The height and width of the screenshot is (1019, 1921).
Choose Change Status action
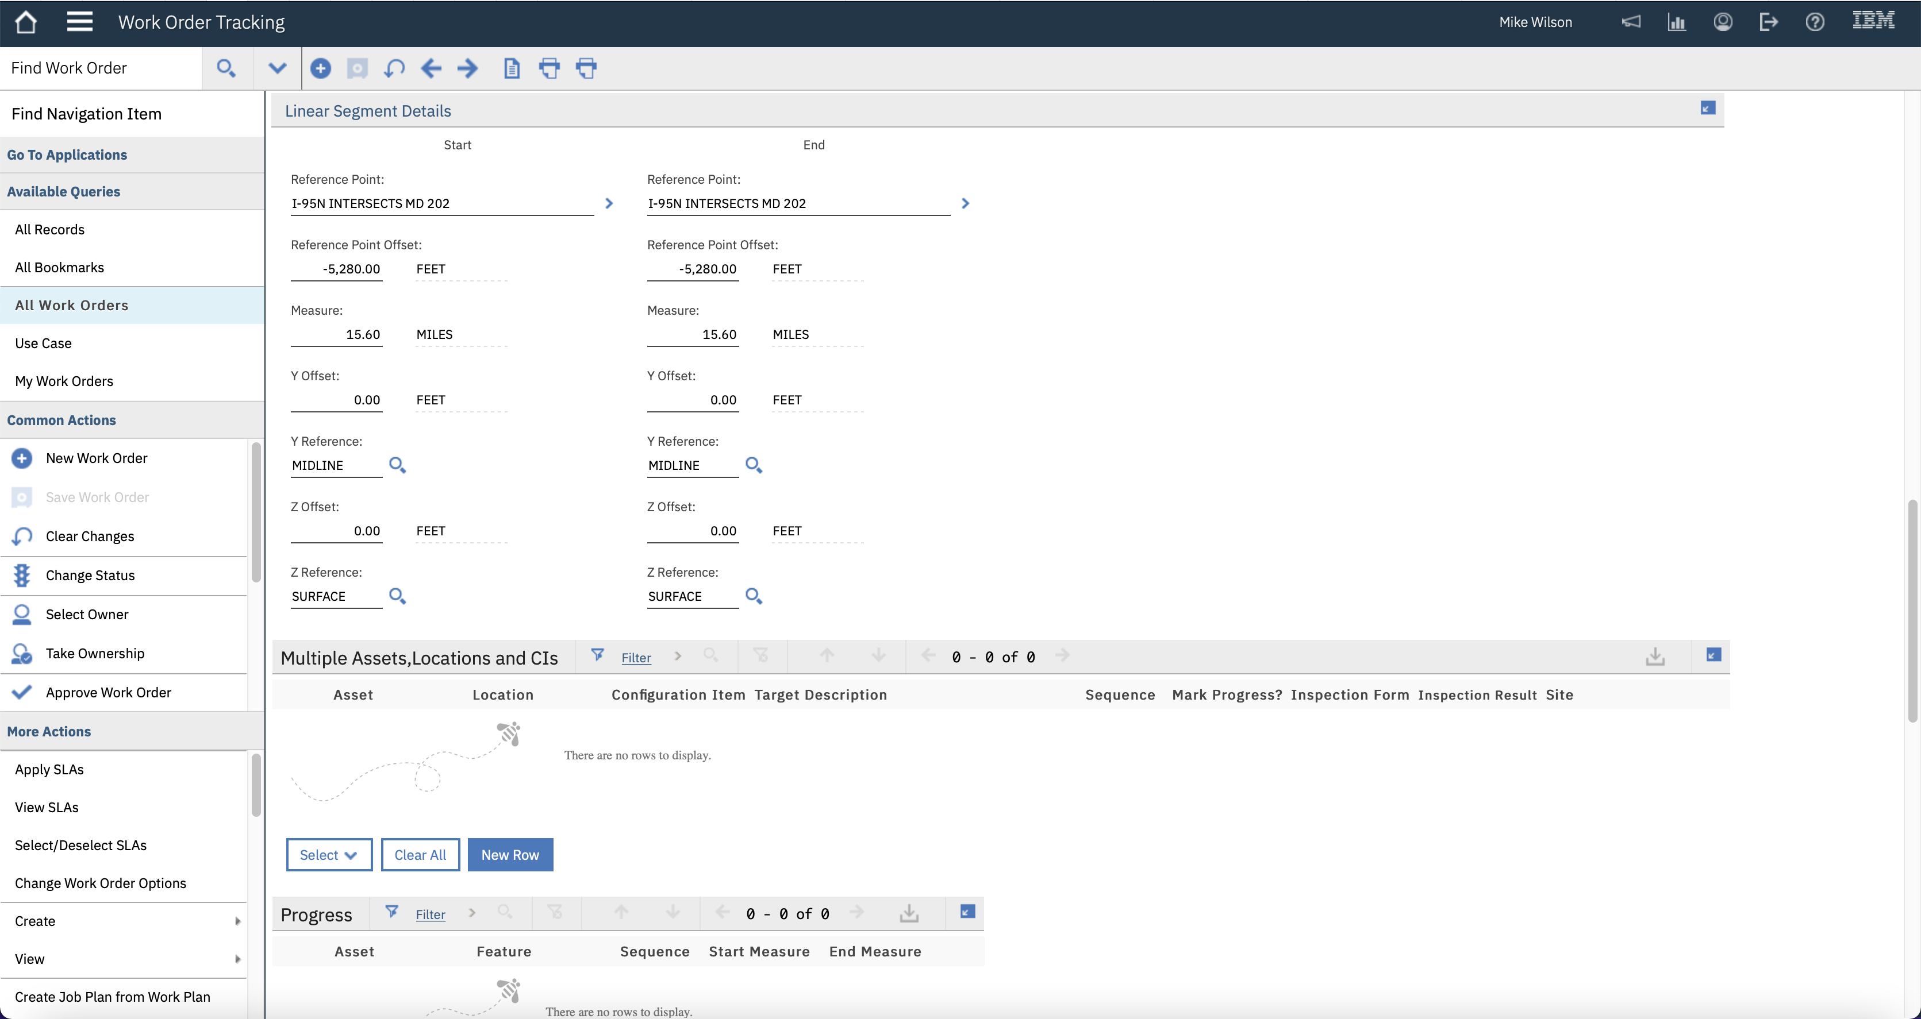(90, 576)
